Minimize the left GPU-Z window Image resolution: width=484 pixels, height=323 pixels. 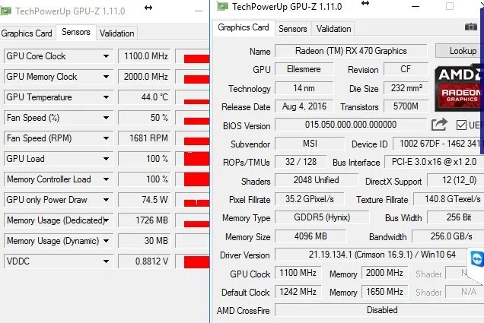pyautogui.click(x=199, y=11)
